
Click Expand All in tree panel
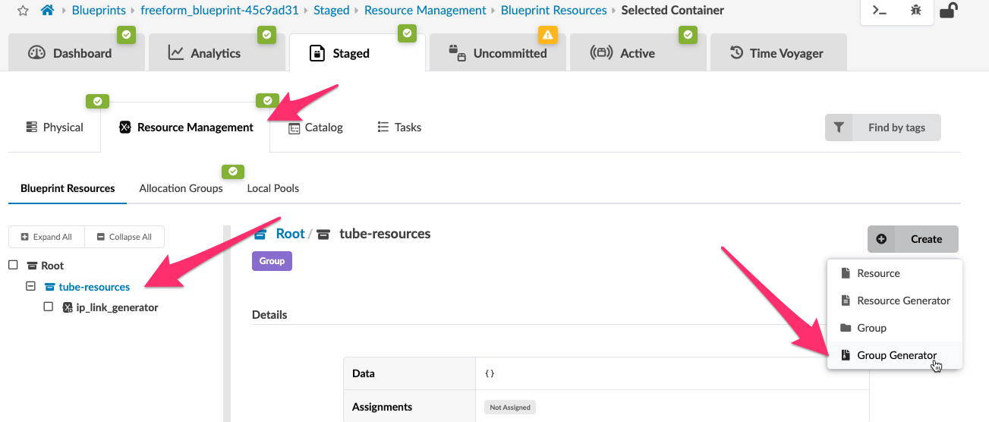click(46, 237)
